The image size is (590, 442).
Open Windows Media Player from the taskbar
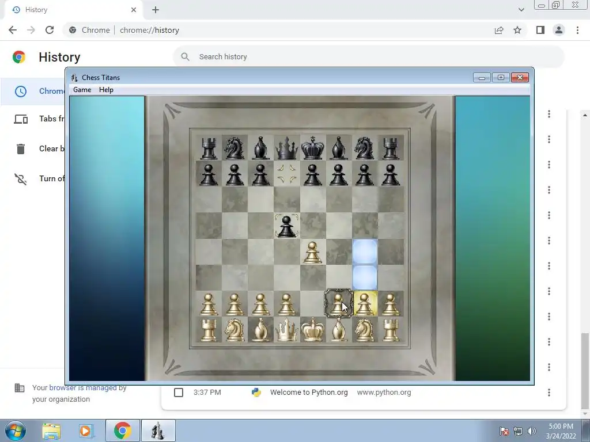coord(85,430)
